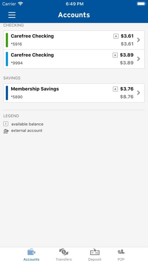Click the light blue color bar of account *9994
Viewport: 148px width, 263px height.
[x=7, y=59]
